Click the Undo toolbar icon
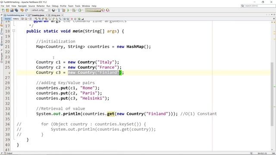 click(x=22, y=10)
